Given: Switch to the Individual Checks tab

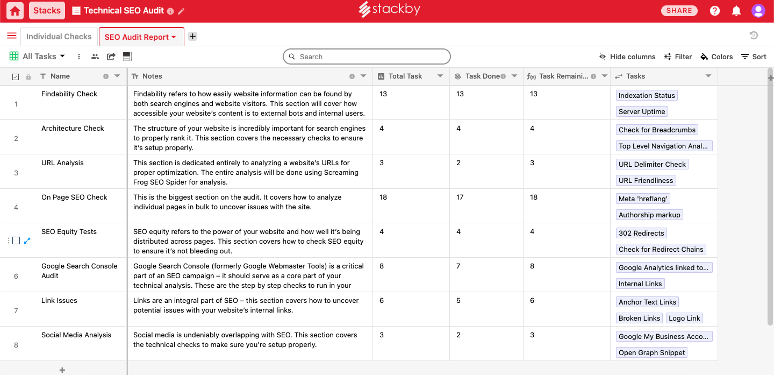Looking at the screenshot, I should point(59,37).
